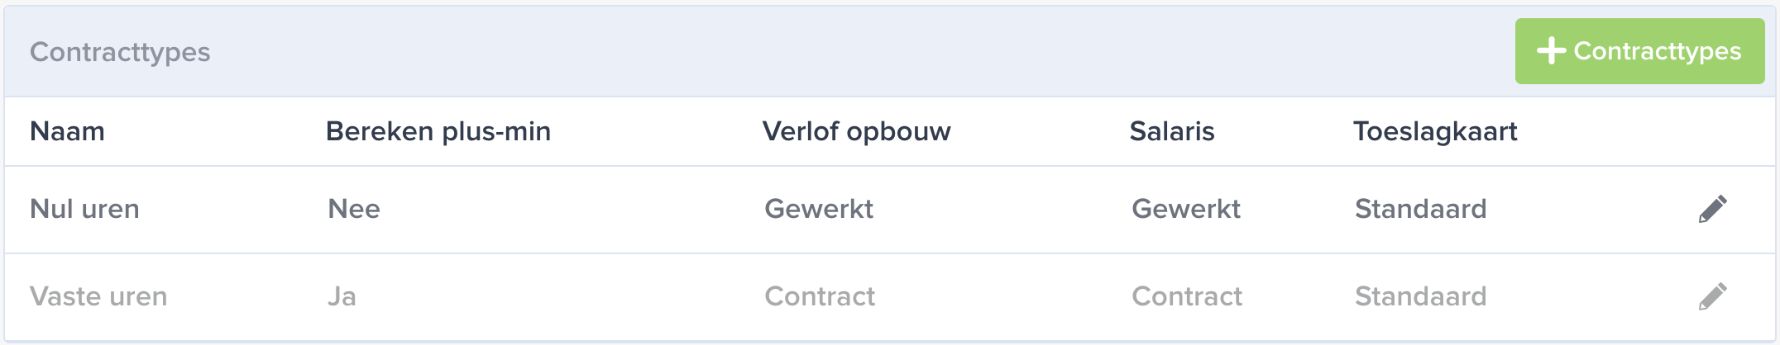The image size is (1780, 345).
Task: Click Standaard toeslagkaart for Vaste uren
Action: click(1421, 296)
